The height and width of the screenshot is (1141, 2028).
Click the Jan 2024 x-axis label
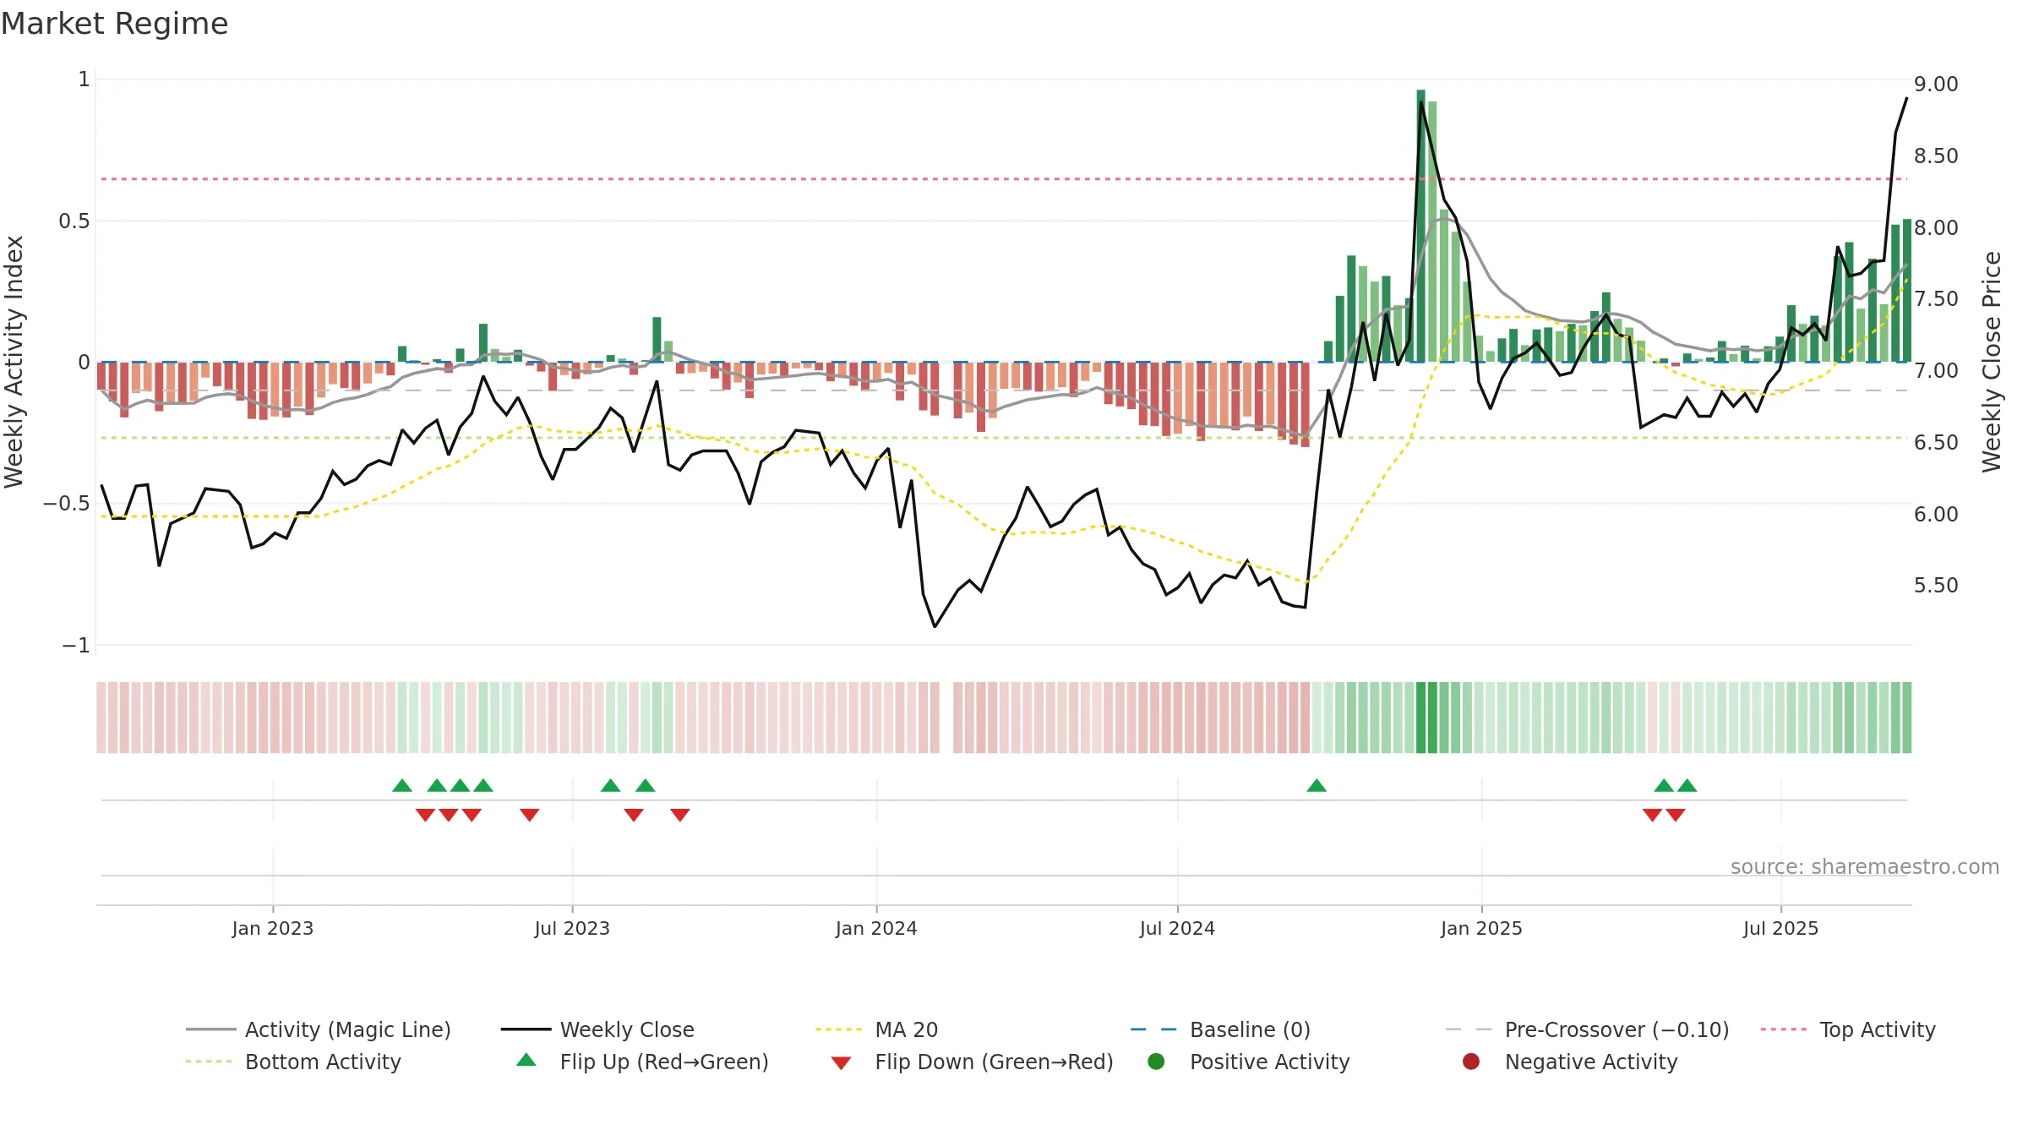(x=876, y=928)
